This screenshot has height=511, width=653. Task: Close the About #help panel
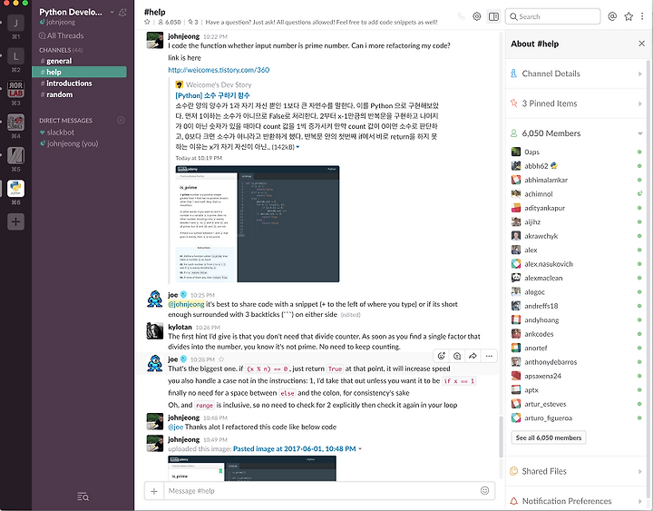coord(641,44)
